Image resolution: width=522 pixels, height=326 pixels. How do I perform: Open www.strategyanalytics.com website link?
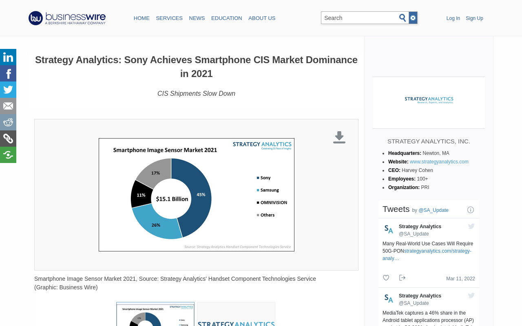(x=439, y=162)
